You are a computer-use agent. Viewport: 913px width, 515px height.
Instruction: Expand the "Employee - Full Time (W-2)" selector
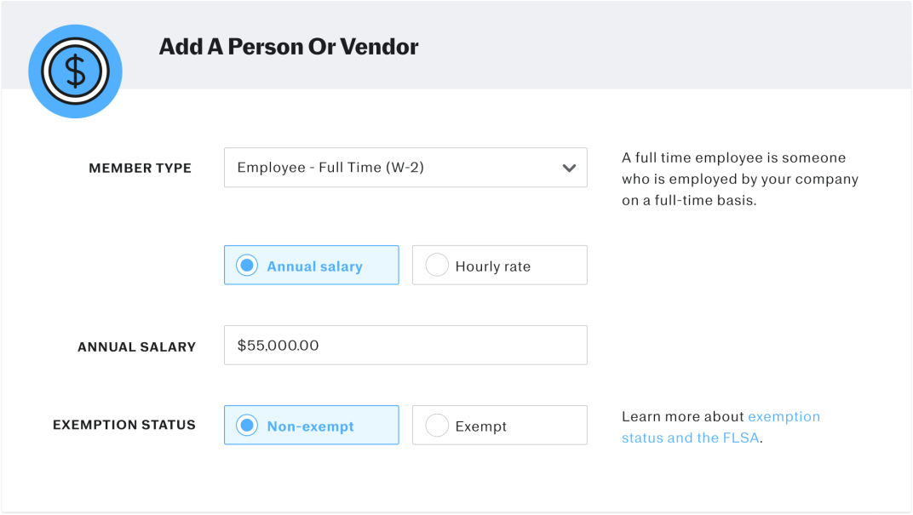[405, 168]
